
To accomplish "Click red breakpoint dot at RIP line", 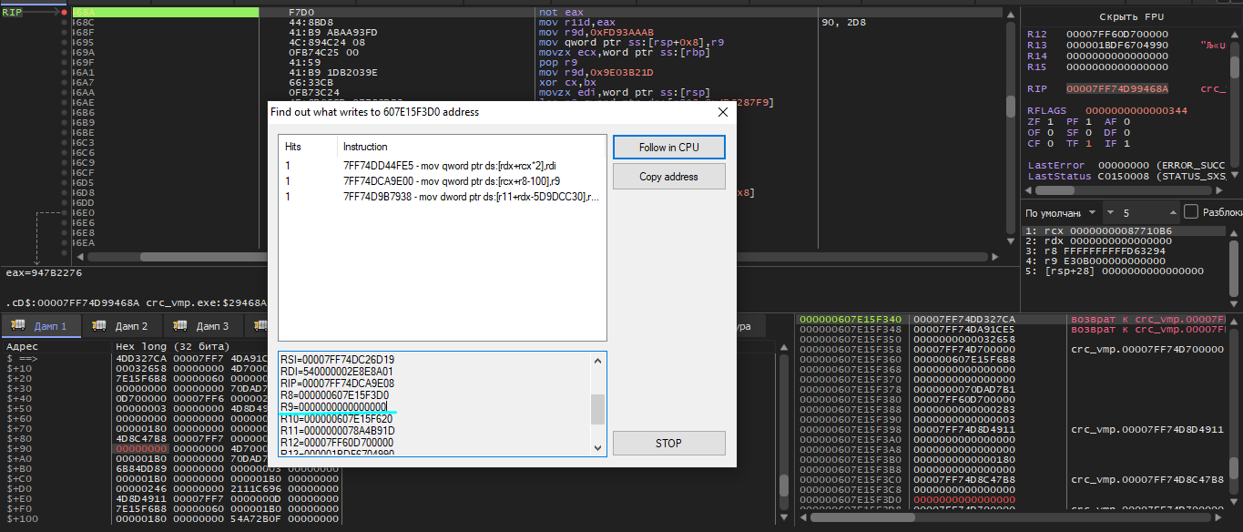I will coord(64,13).
